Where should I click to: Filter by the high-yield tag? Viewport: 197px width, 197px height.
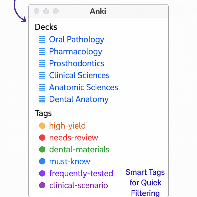coord(68,126)
